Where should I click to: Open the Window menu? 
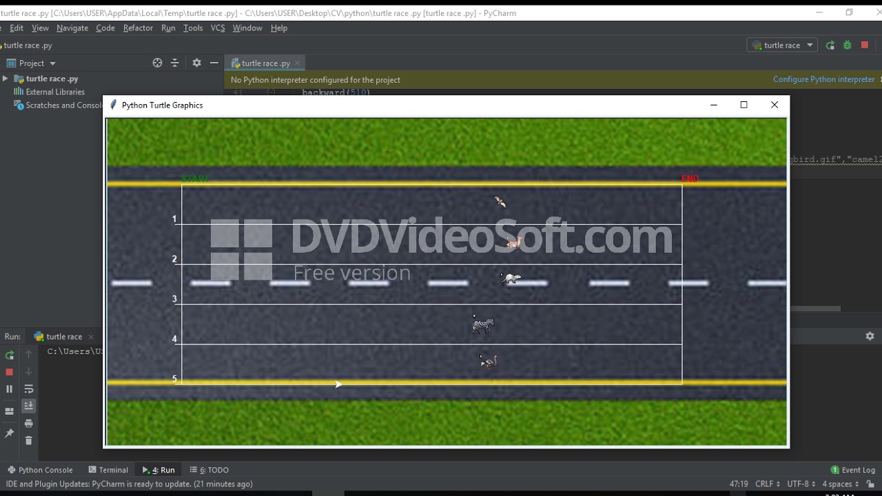click(x=247, y=28)
